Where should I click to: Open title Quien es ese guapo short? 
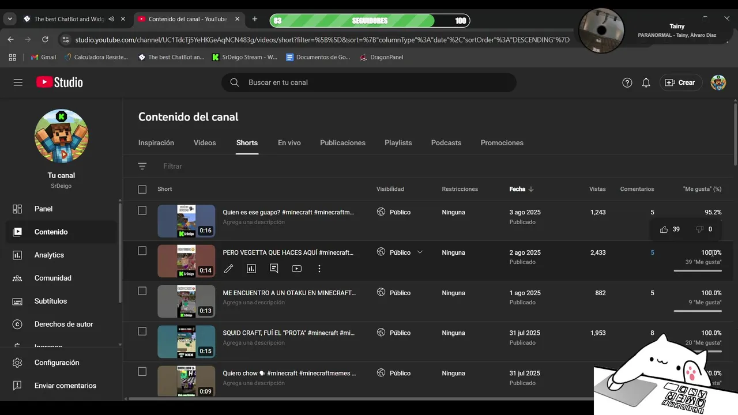tap(288, 212)
